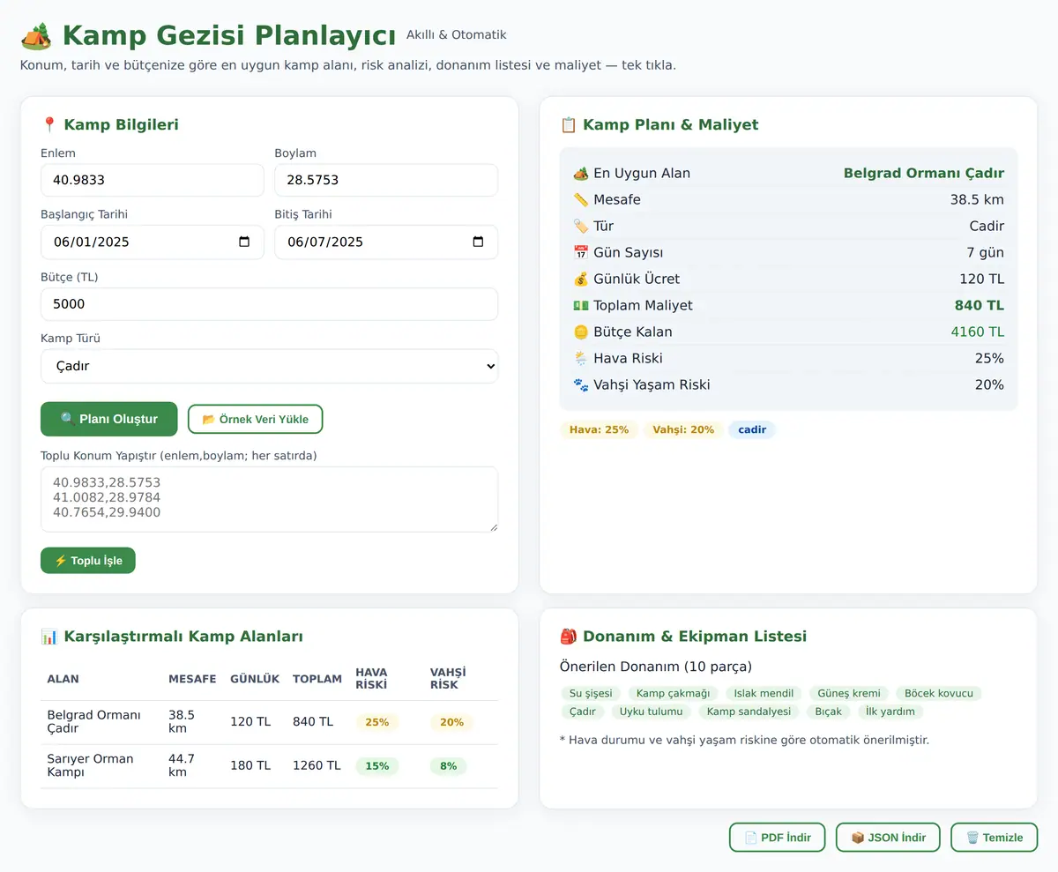Click the TOPLAM column header
The width and height of the screenshot is (1058, 872).
click(317, 679)
